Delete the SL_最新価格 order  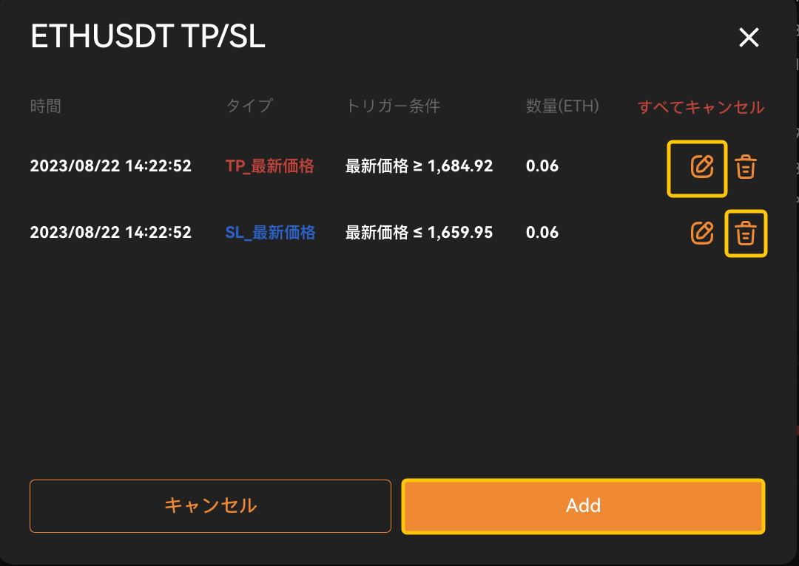coord(746,233)
